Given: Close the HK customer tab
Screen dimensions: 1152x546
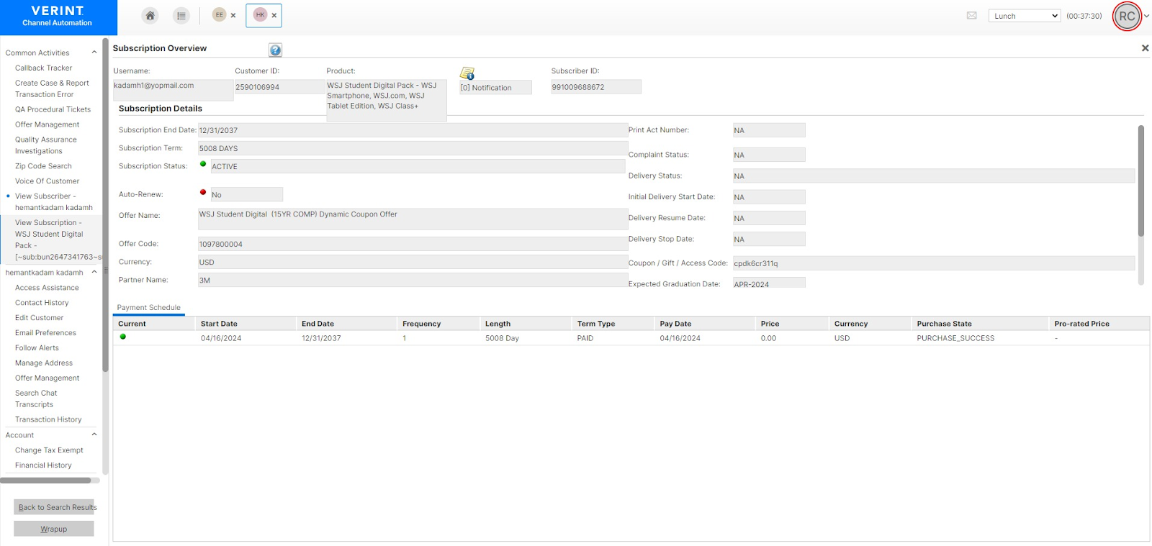Looking at the screenshot, I should click(x=274, y=15).
